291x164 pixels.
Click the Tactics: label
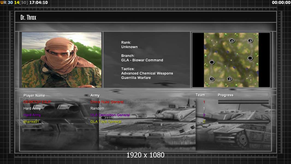(128, 69)
